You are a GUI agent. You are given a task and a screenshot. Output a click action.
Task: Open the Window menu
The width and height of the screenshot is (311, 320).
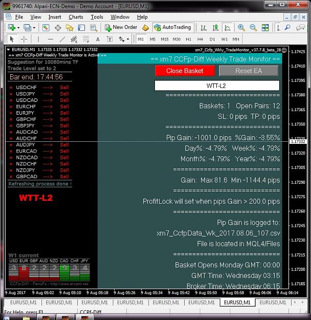120,17
